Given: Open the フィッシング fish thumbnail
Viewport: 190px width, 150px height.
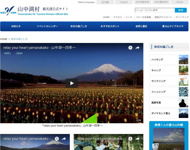Looking at the screenshot, I should [x=183, y=92].
